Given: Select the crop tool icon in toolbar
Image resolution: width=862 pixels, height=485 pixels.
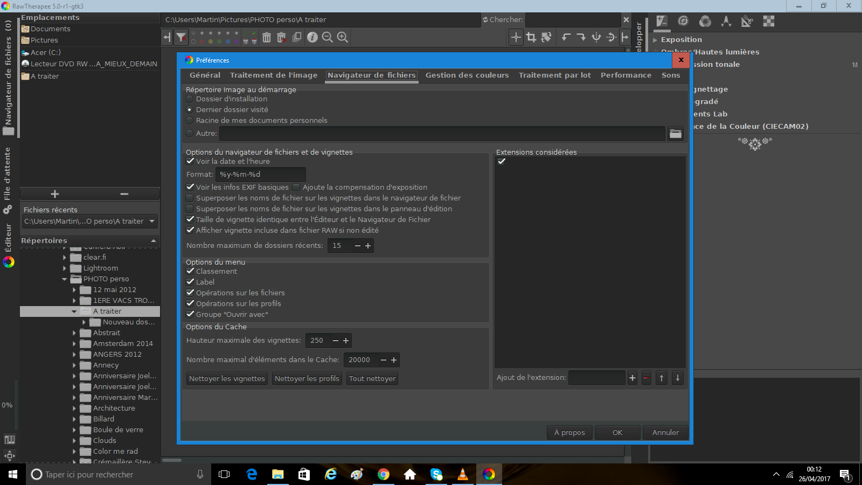Looking at the screenshot, I should (x=531, y=37).
